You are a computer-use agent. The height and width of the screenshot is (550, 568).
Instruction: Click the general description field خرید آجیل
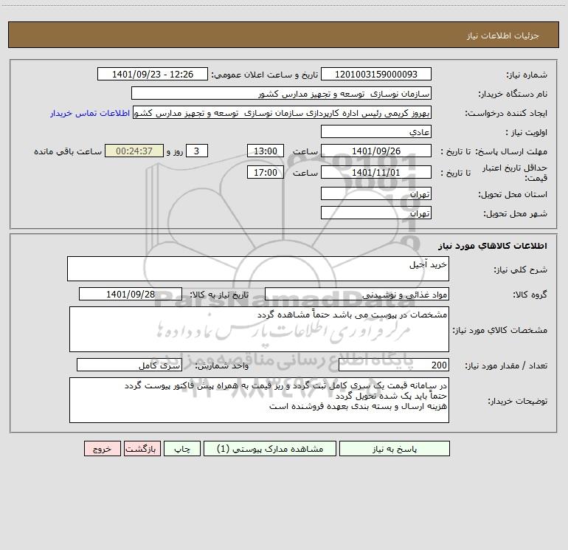(258, 269)
